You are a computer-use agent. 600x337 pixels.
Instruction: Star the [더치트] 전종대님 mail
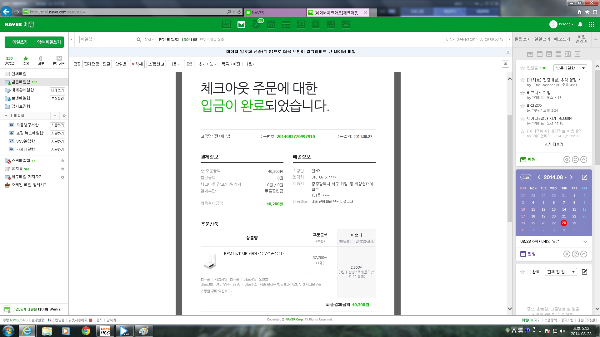pos(522,80)
